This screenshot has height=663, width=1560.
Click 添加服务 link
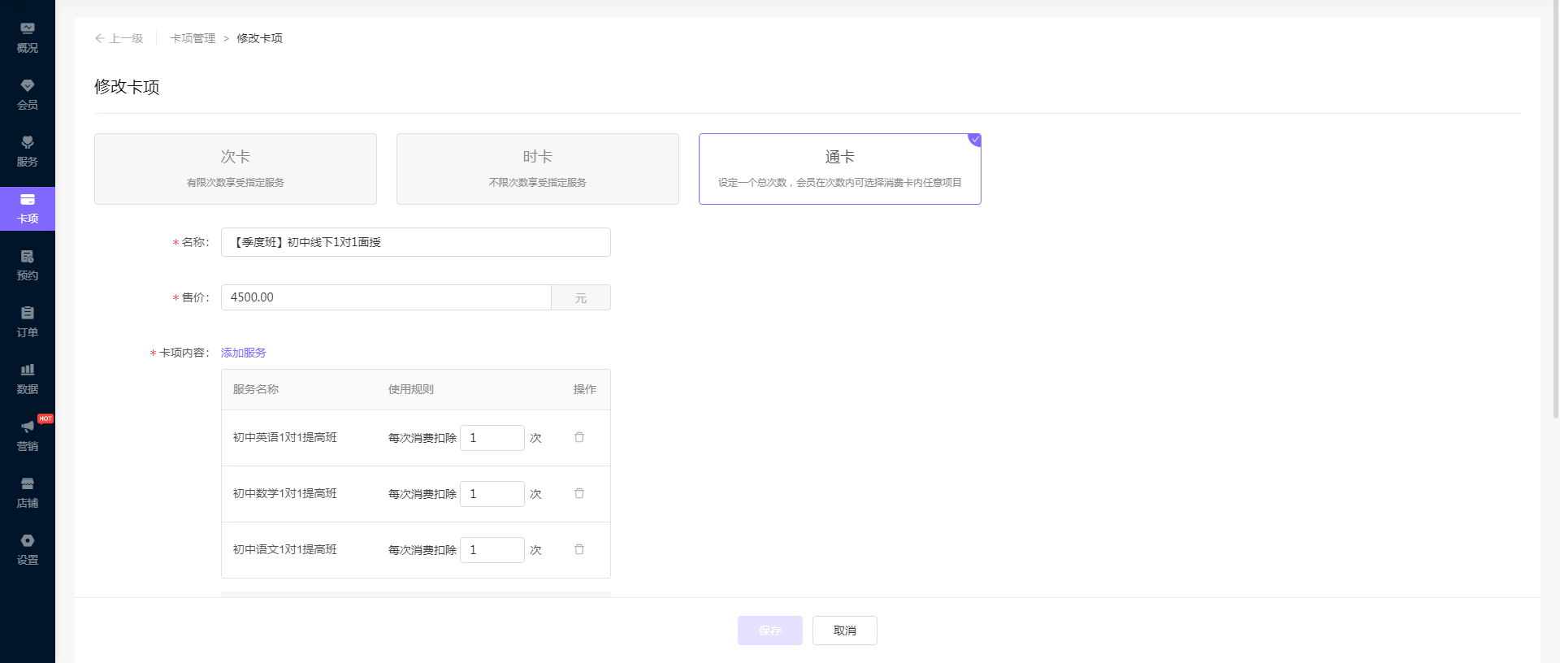click(244, 353)
